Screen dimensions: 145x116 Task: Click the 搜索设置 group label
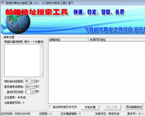point(9,37)
